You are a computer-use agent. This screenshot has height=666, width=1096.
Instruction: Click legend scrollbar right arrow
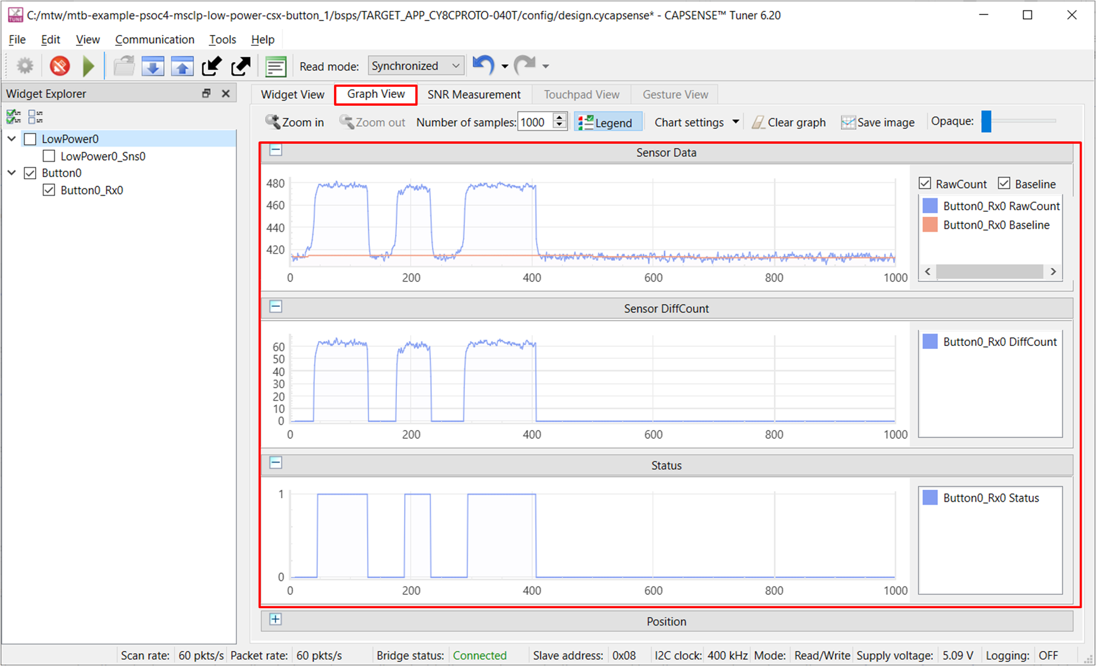(1053, 272)
